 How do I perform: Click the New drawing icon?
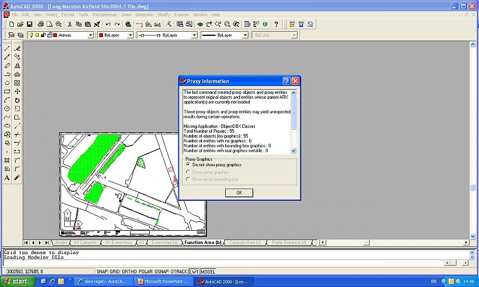tap(11, 24)
